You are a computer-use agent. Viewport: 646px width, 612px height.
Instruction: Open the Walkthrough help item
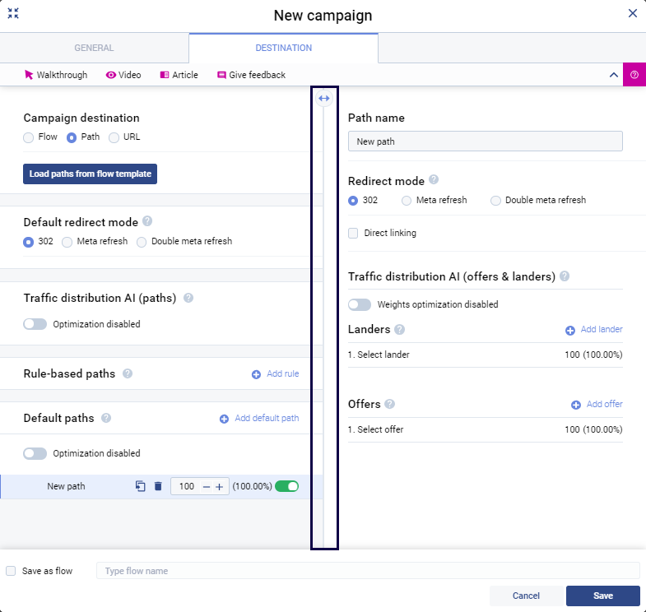(x=56, y=75)
